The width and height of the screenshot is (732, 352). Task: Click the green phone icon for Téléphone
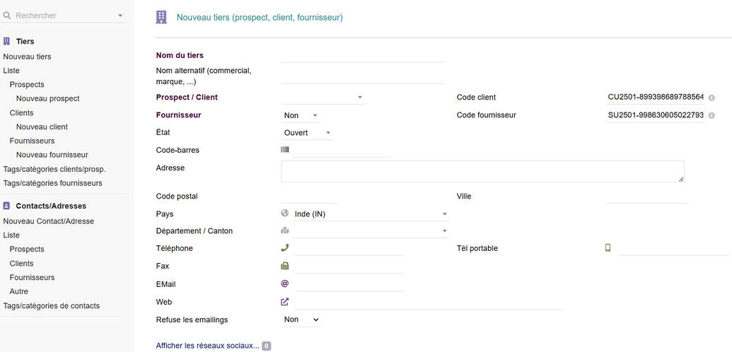coord(285,248)
